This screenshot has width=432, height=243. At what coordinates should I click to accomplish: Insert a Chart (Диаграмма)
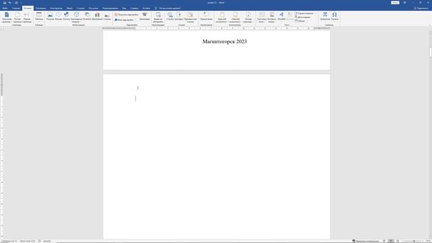tap(97, 16)
